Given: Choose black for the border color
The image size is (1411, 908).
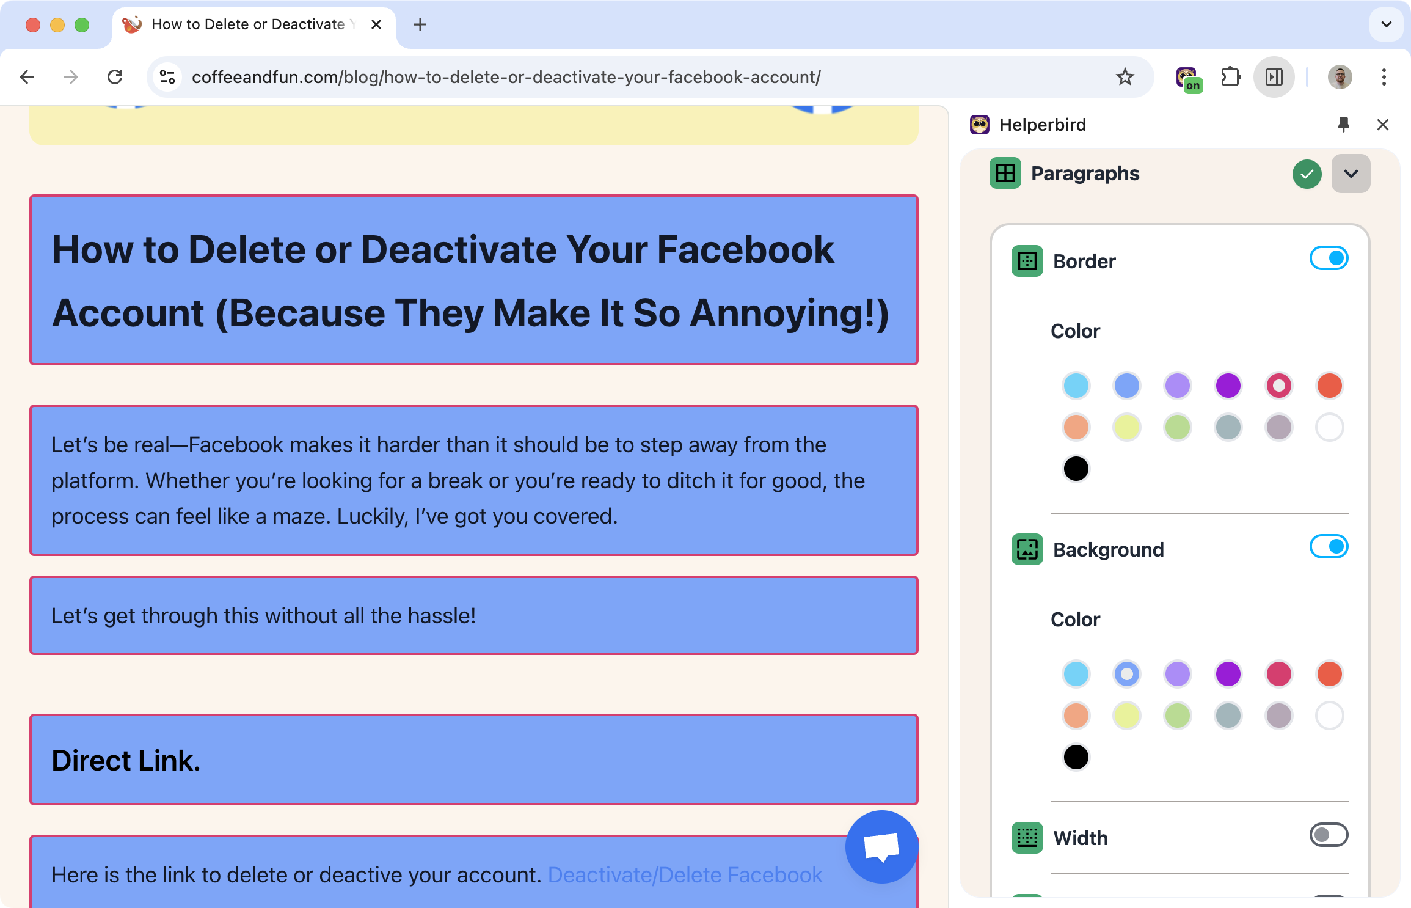Looking at the screenshot, I should point(1076,469).
